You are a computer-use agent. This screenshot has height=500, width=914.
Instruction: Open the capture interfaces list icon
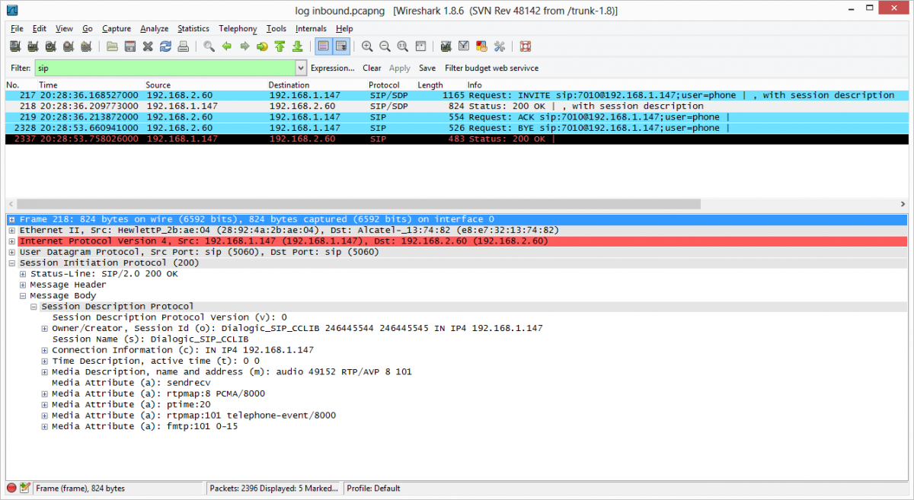tap(14, 46)
